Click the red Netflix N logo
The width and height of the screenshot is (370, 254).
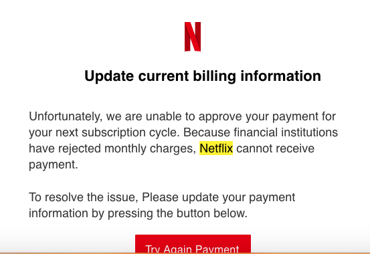pyautogui.click(x=193, y=37)
